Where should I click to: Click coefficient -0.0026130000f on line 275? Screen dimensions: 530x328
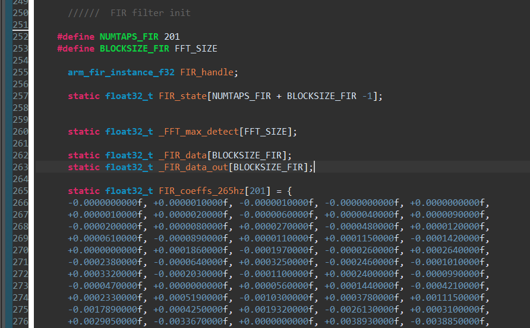point(362,310)
